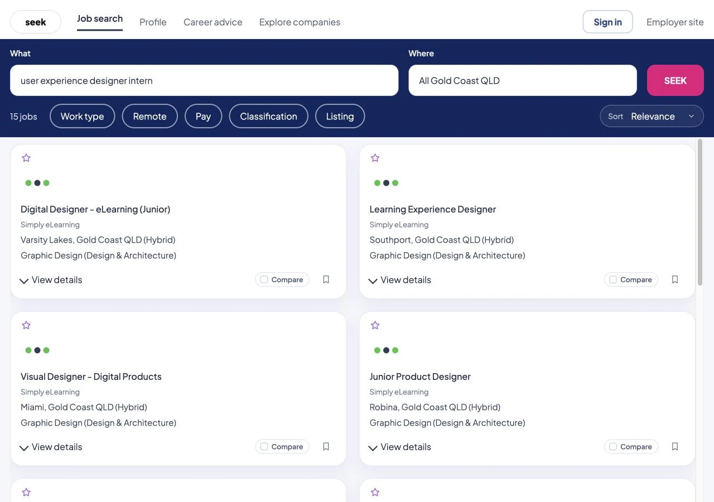This screenshot has height=502, width=714.
Task: Expand View details for Learning Experience Designer
Action: click(x=399, y=280)
